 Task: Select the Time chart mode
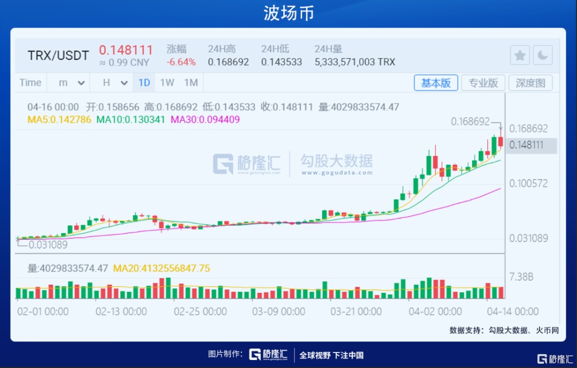pos(30,83)
